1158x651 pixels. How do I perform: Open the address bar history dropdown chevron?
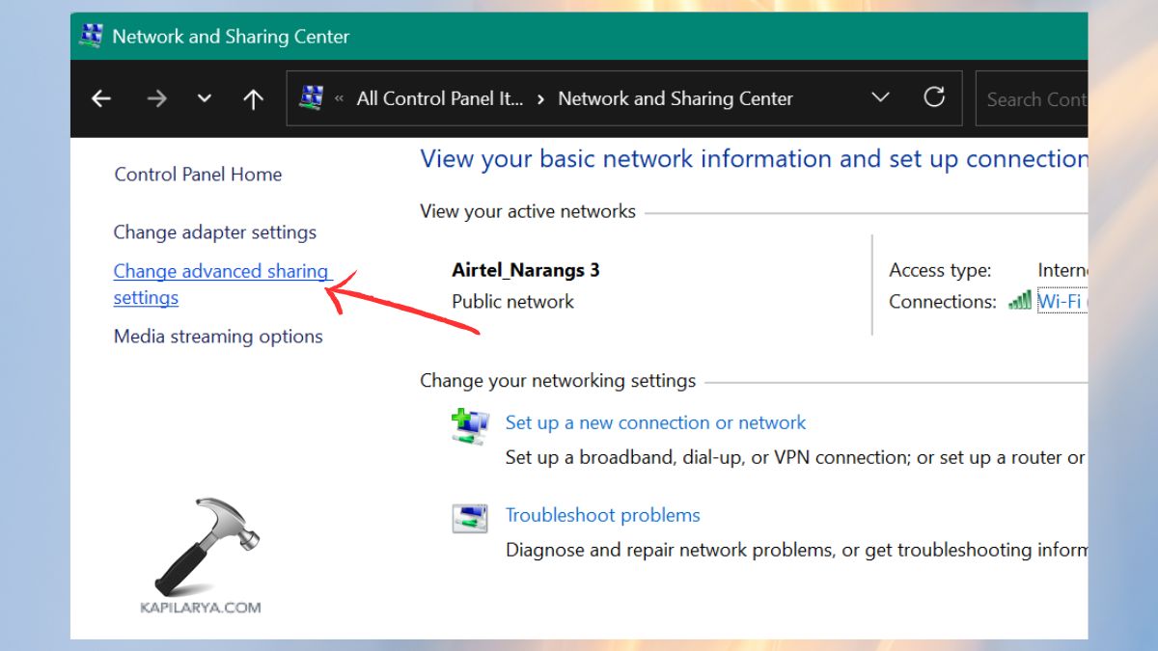coord(880,97)
